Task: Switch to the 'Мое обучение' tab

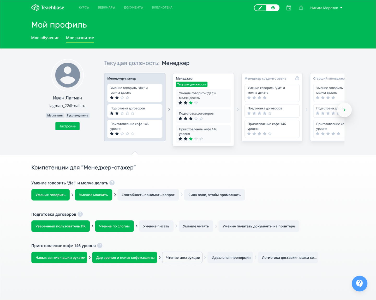Action: [45, 38]
